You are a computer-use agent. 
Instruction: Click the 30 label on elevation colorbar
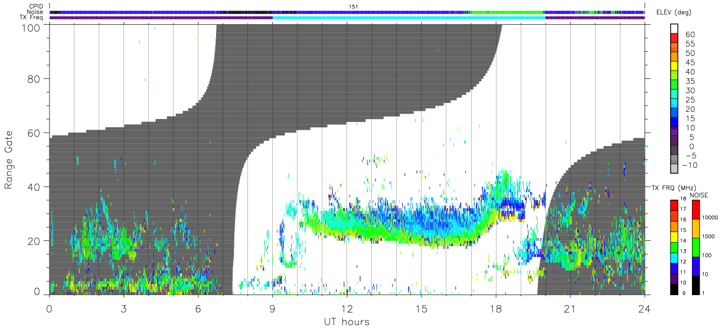click(689, 90)
